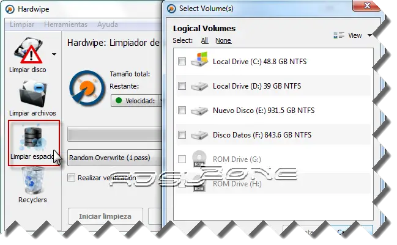The width and height of the screenshot is (397, 245).
Task: Select the ROM Drive (G:) row
Action: [273, 159]
